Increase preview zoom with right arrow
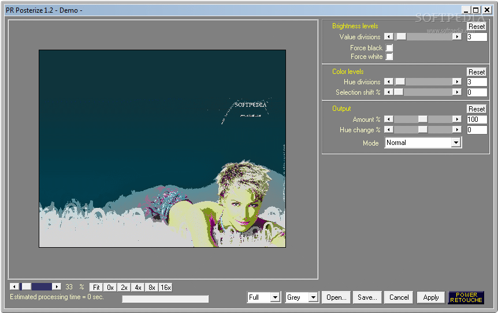The width and height of the screenshot is (498, 313). pyautogui.click(x=57, y=286)
